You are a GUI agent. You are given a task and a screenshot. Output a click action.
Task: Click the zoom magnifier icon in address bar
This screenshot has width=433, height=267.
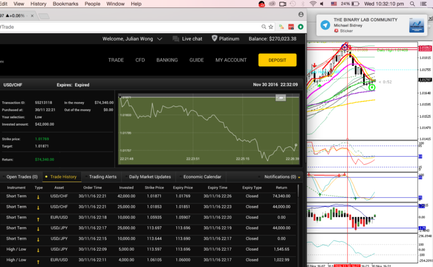[264, 26]
